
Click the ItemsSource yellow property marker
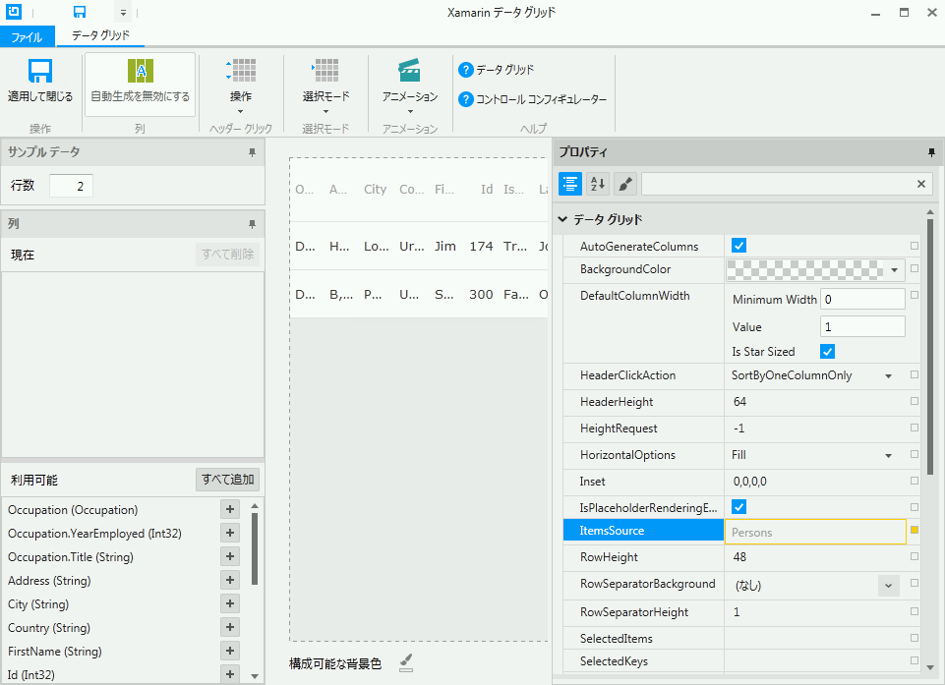[915, 530]
